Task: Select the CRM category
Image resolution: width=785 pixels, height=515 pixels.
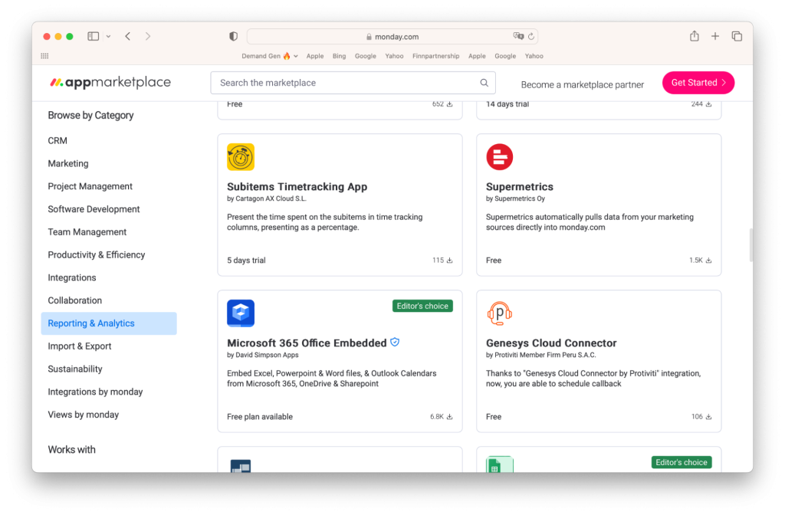Action: [x=57, y=141]
